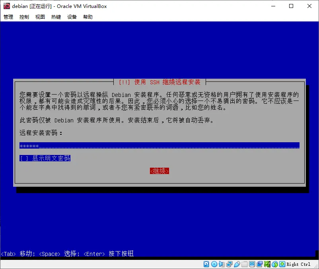Click the shared folders status icon
Image resolution: width=319 pixels, height=269 pixels.
point(244,264)
